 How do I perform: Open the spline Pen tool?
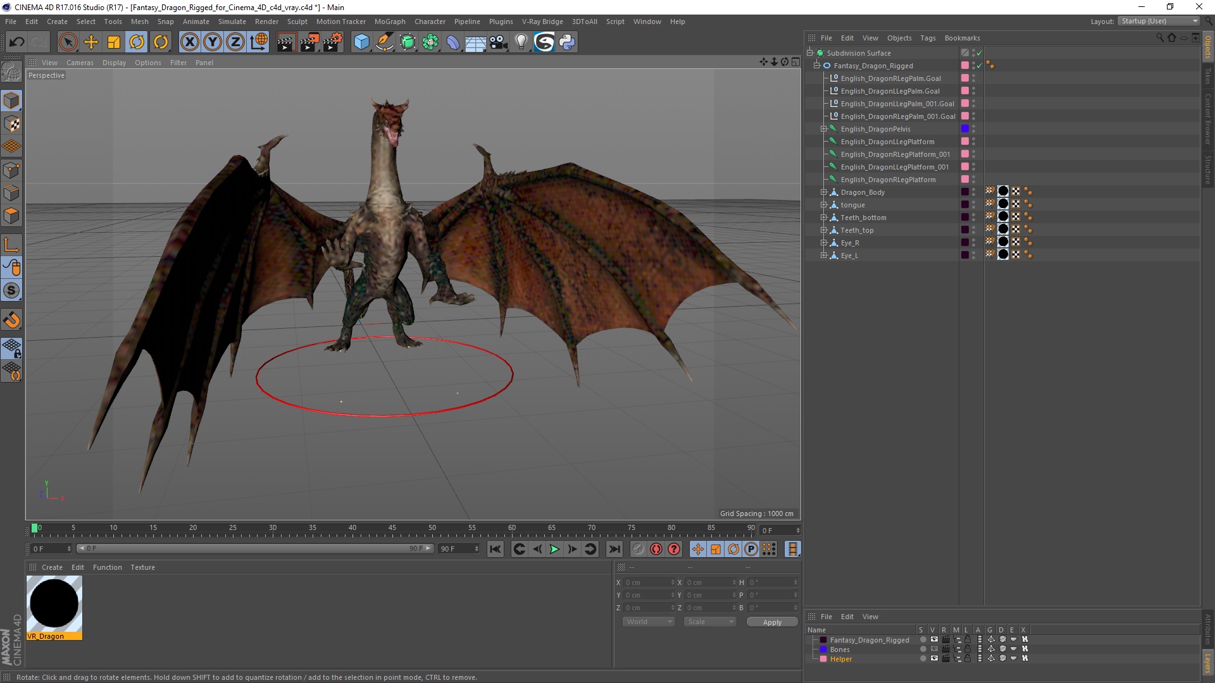coord(384,42)
